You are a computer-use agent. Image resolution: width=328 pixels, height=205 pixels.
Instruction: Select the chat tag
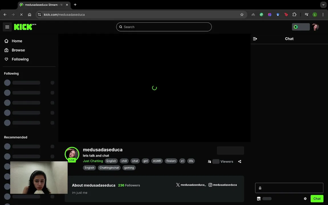click(135, 161)
